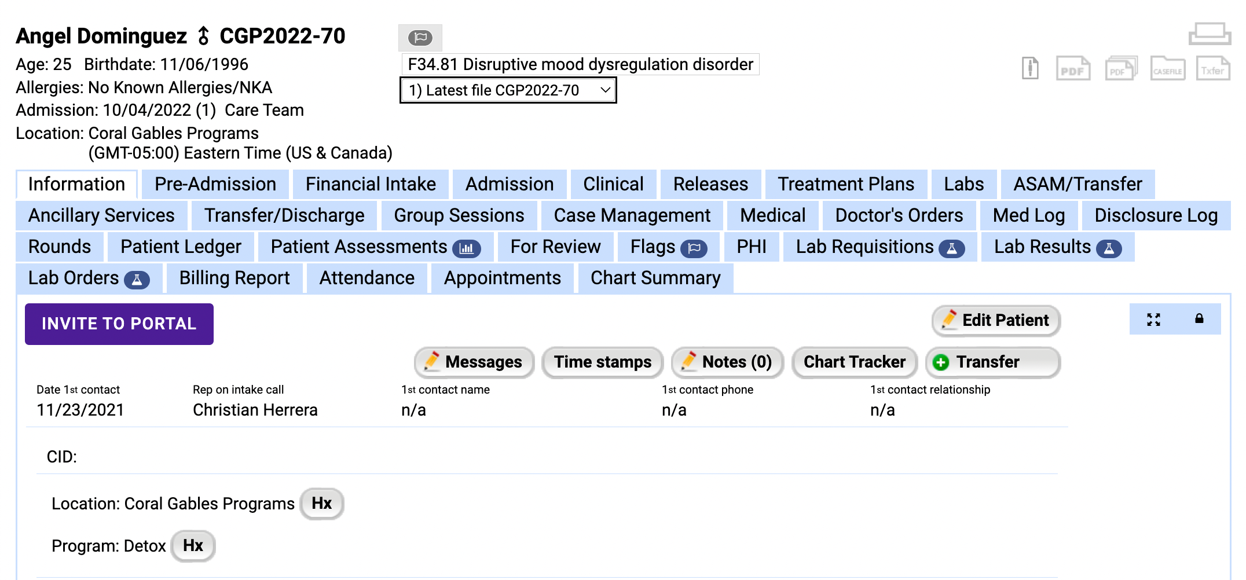Click the flag icon beside patient ID
Viewport: 1246px width, 580px height.
point(420,38)
